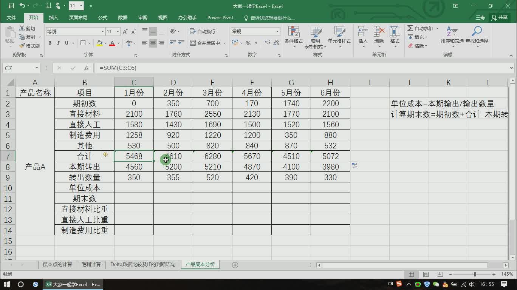Viewport: 517px width, 290px height.
Task: Click the AutoFill options icon below the 5072 cell
Action: point(354,165)
